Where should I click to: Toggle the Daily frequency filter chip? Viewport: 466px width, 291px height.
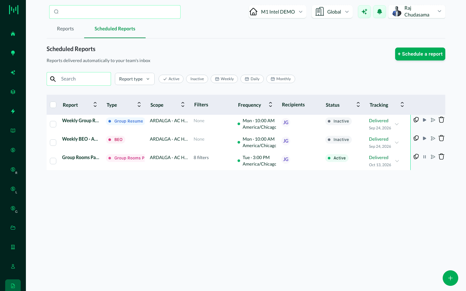click(x=252, y=79)
